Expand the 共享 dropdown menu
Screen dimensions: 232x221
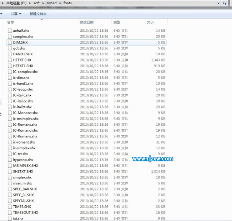click(x=16, y=14)
